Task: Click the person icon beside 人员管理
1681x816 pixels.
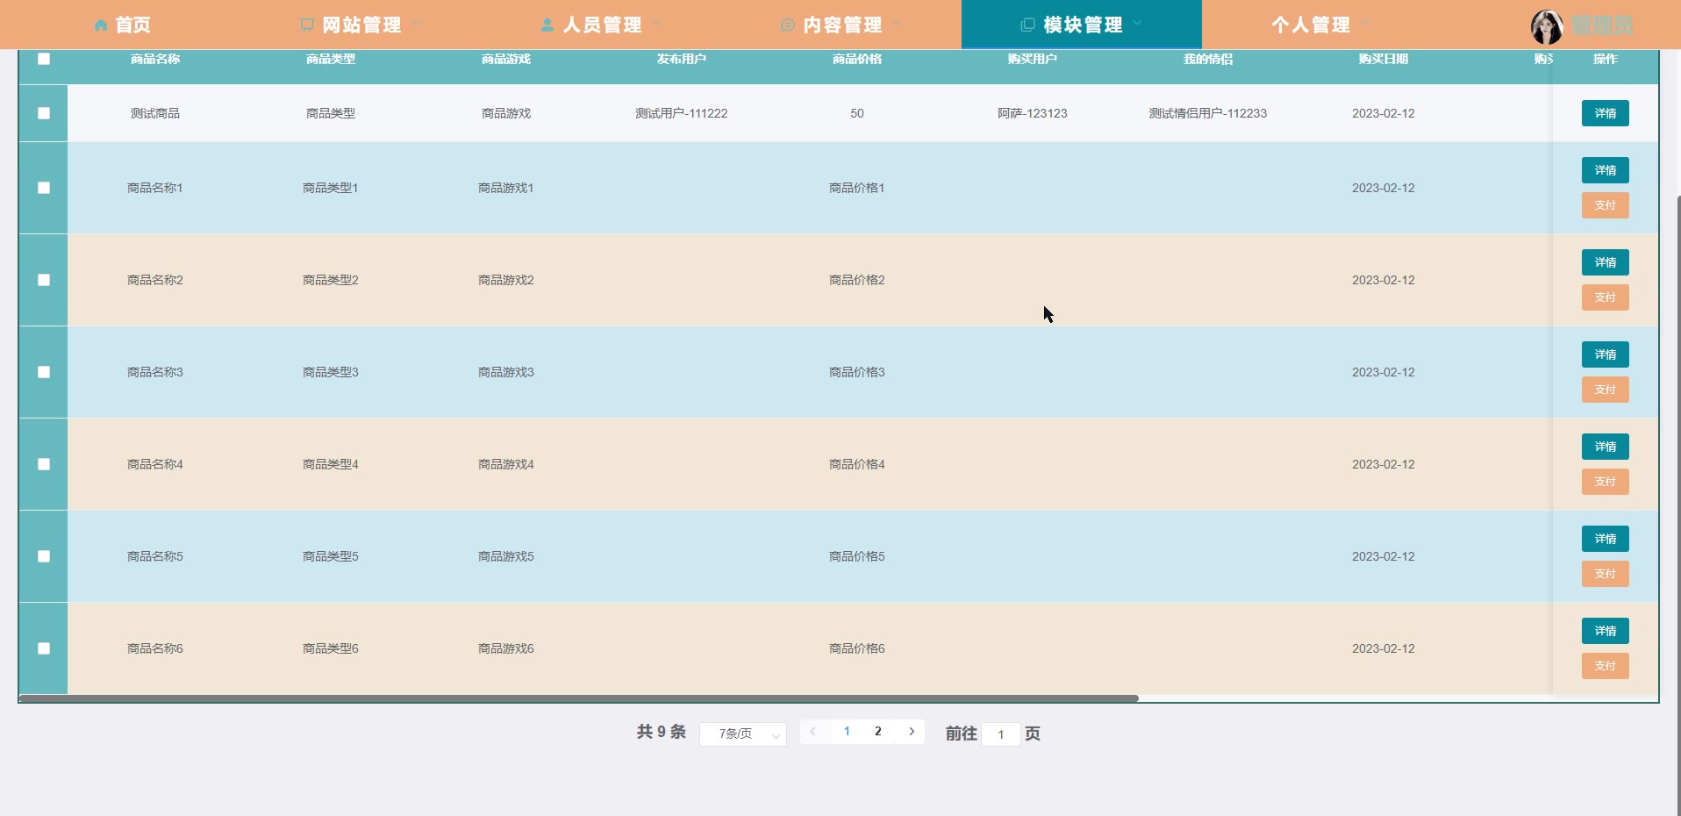Action: pyautogui.click(x=547, y=25)
